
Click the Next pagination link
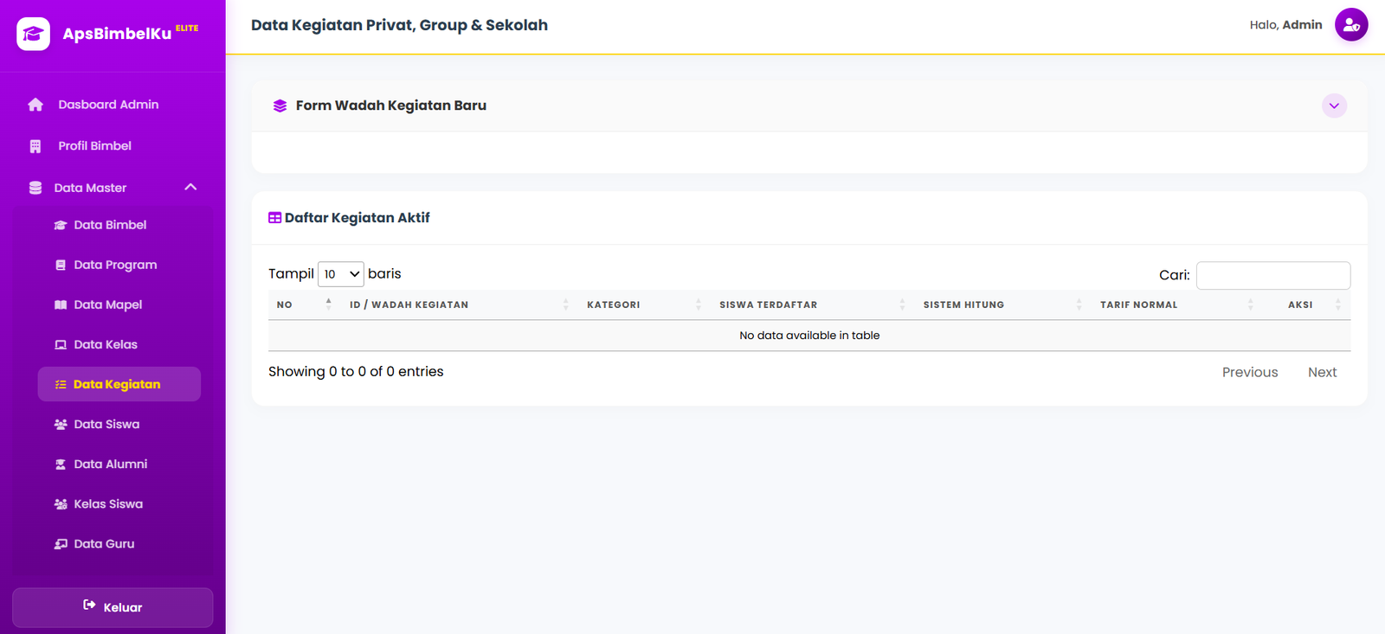[1322, 372]
